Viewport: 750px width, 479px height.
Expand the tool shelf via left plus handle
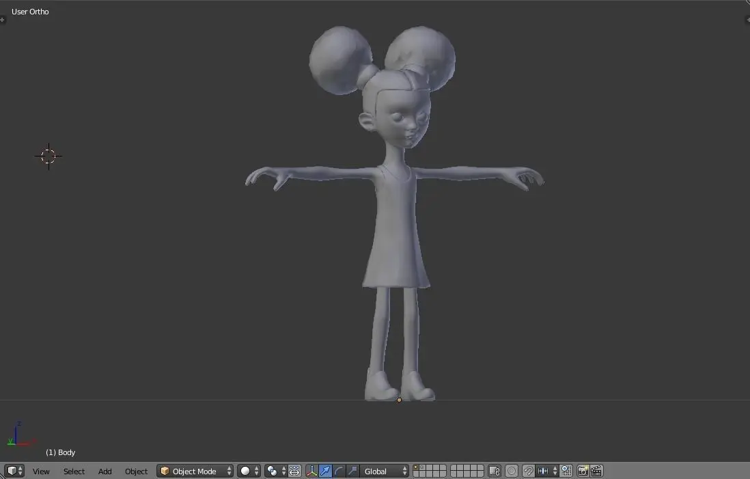(3, 20)
